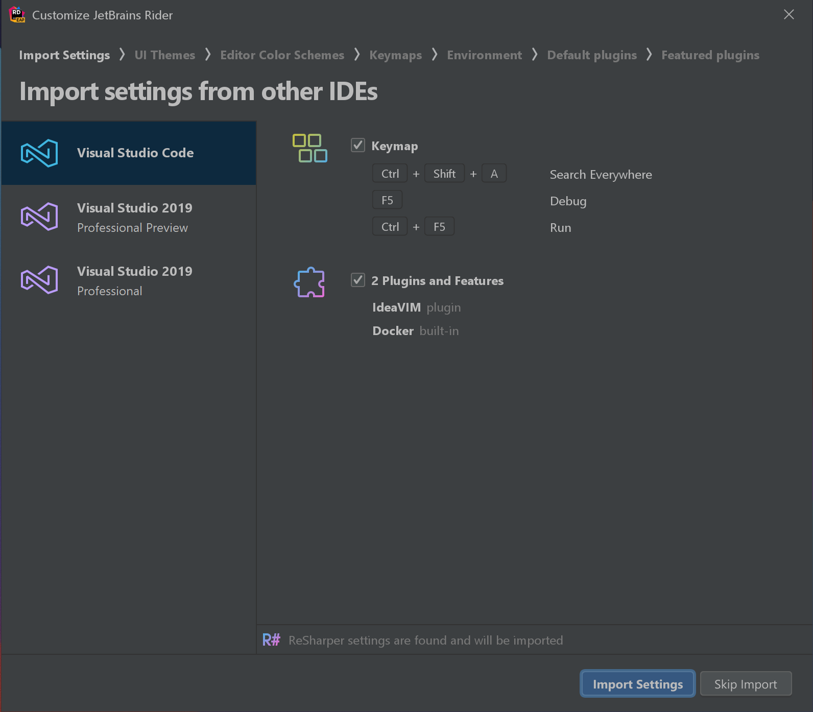The image size is (813, 712).
Task: Click the Docker built-in entry
Action: (x=416, y=331)
